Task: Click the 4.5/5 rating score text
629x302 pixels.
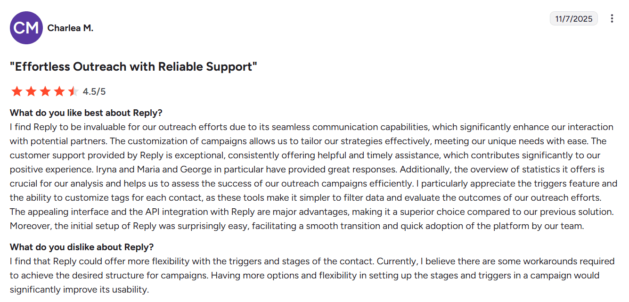Action: pos(94,91)
